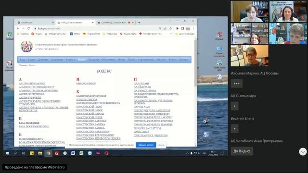Image resolution: width=308 pixels, height=173 pixels.
Task: Open the Сервисы apps bookmark
Action: (23, 34)
